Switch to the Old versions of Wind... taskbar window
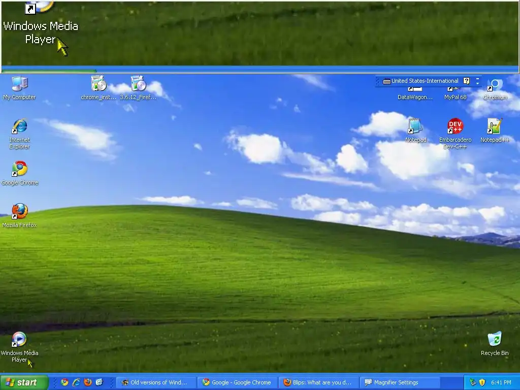This screenshot has width=520, height=390. 156,382
